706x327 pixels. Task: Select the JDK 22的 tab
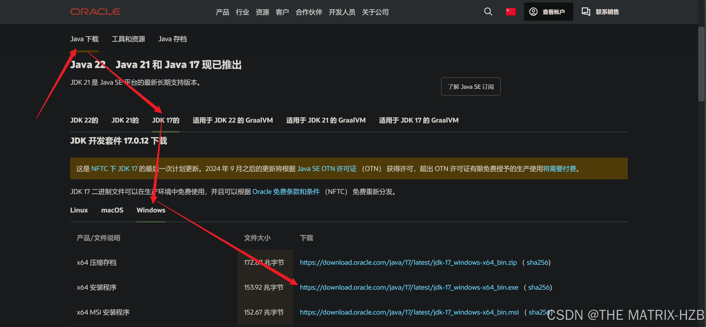point(84,120)
